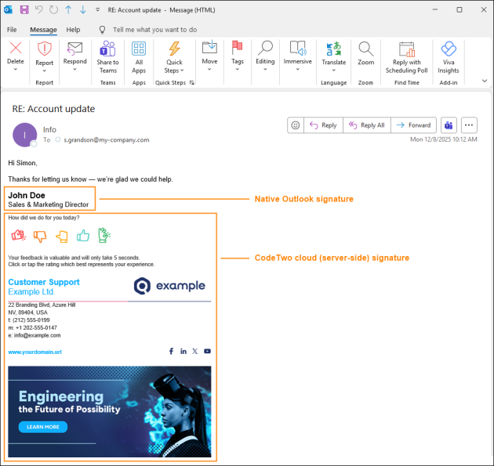The image size is (494, 466).
Task: Click the Reply button
Action: click(323, 125)
